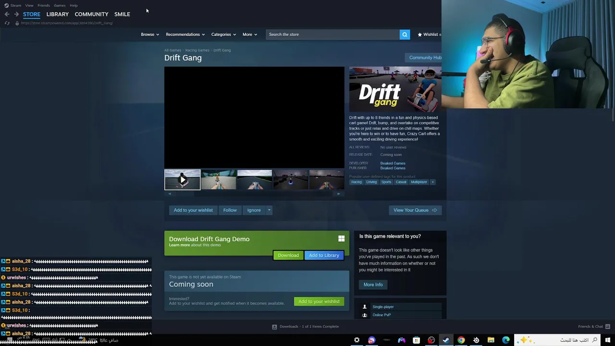Screen dimensions: 615x346
Task: Open the Games menu
Action: point(60,5)
